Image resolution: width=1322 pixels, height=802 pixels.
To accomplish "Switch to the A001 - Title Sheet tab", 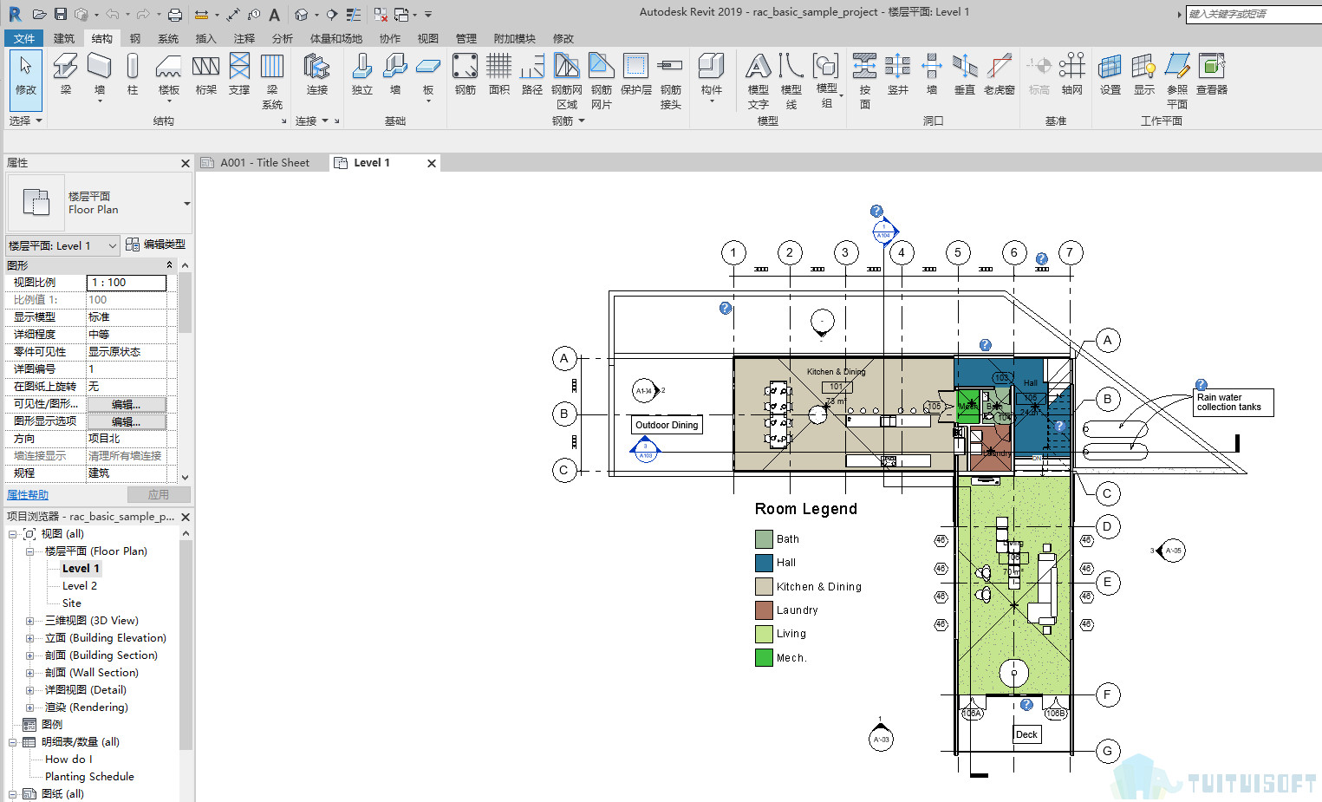I will 264,163.
